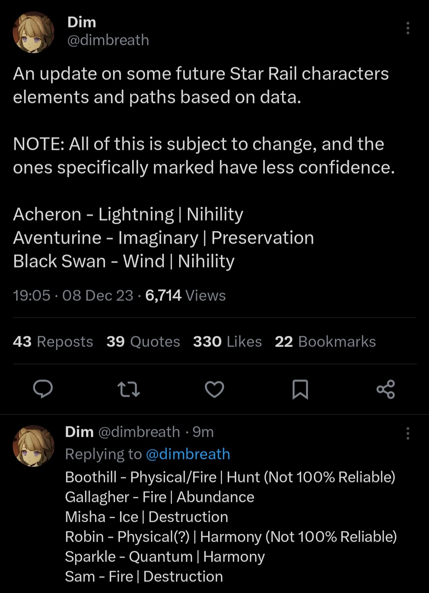This screenshot has height=593, width=429.
Task: Open 22 Bookmarks count
Action: click(x=325, y=341)
